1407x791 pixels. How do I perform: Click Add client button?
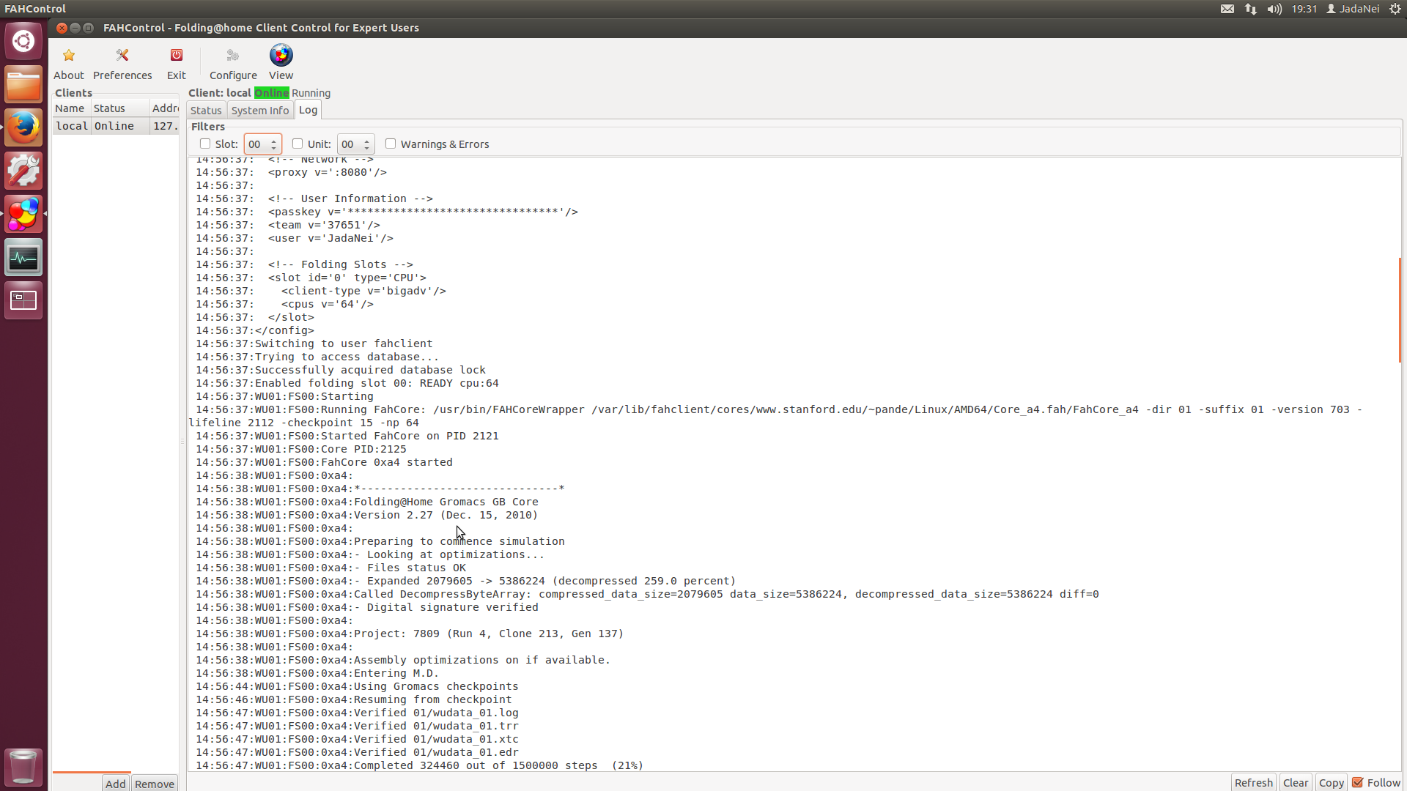(116, 784)
